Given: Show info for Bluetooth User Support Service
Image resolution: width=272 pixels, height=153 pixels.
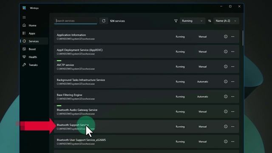Looking at the screenshot, I should (x=226, y=142).
